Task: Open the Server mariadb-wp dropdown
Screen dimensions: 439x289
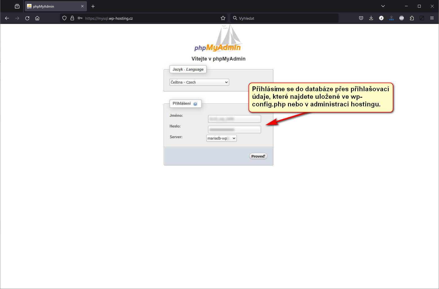Action: tap(222, 138)
